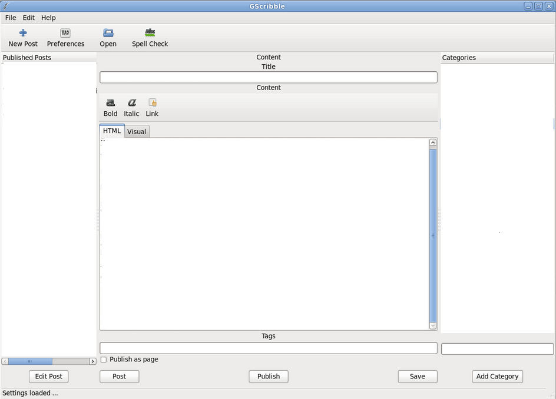Screen dimensions: 556x399
Task: Enable Publish as page checkbox
Action: click(x=104, y=360)
